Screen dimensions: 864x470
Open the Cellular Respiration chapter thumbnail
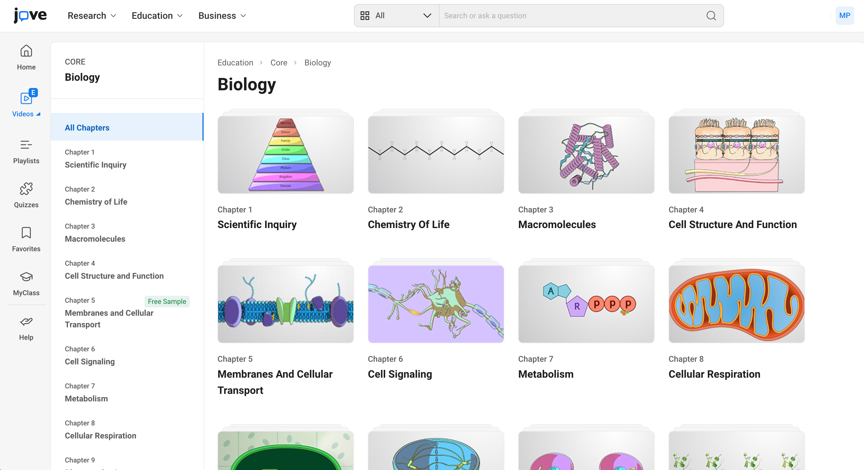coord(736,304)
